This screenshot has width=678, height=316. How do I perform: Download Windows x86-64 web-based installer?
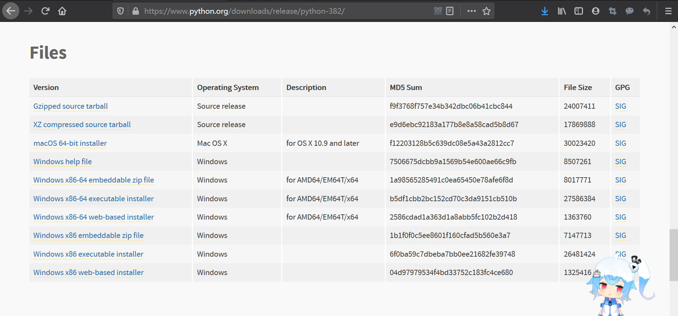click(94, 217)
